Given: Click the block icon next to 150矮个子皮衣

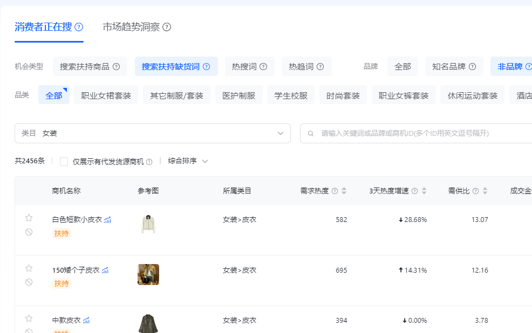Looking at the screenshot, I should (x=29, y=283).
